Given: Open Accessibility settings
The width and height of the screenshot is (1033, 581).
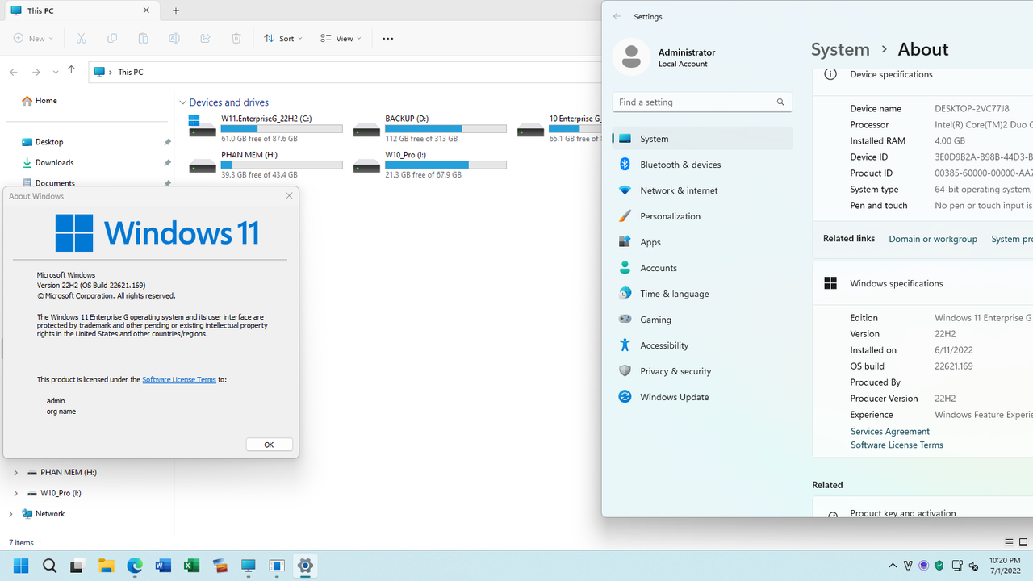Looking at the screenshot, I should pos(702,345).
